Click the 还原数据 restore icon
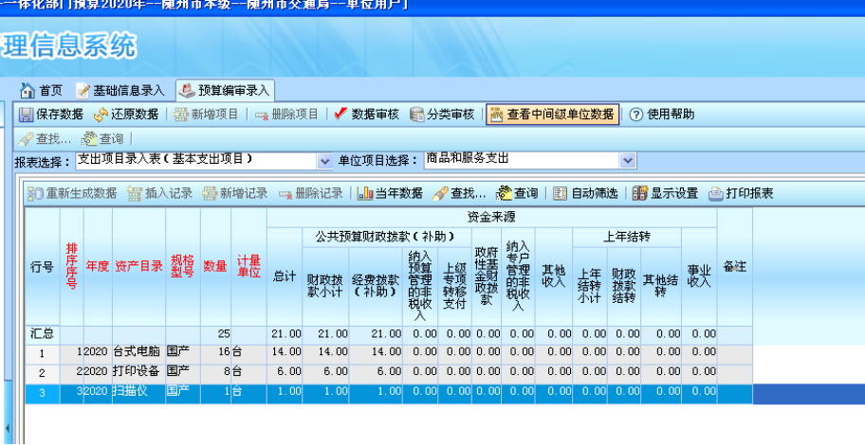 pyautogui.click(x=101, y=115)
